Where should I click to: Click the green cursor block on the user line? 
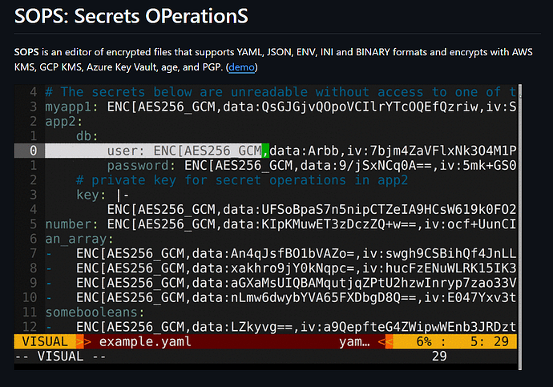click(x=267, y=151)
